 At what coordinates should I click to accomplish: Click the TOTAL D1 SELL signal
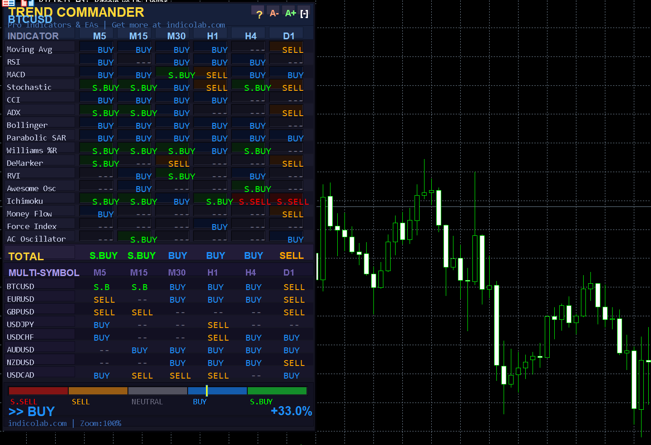(x=291, y=256)
